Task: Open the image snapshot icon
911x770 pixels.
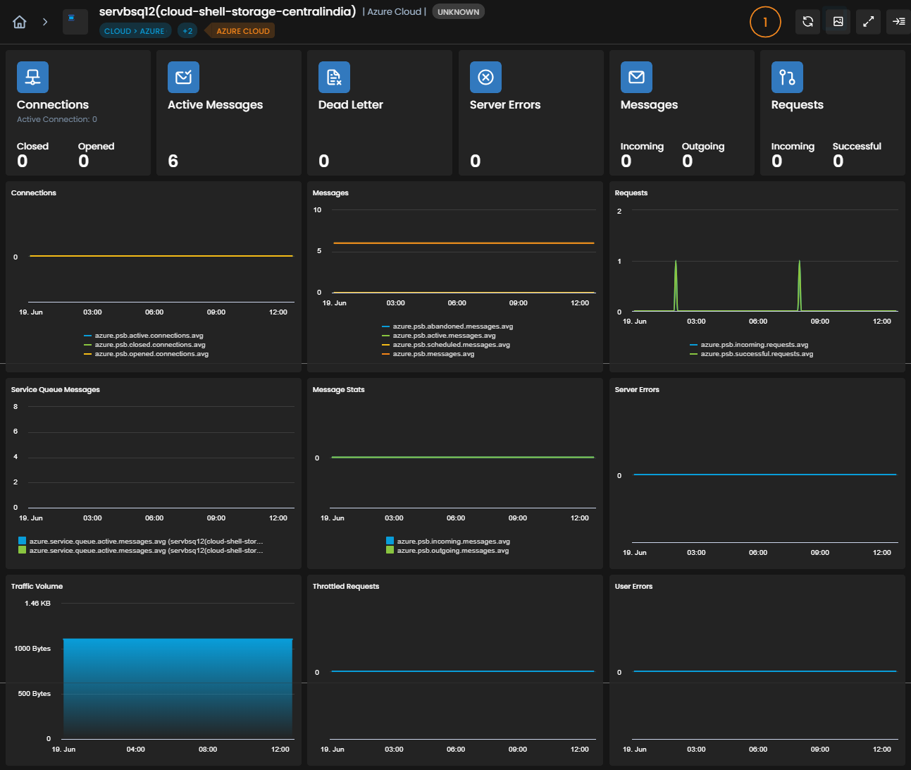Action: [x=838, y=22]
